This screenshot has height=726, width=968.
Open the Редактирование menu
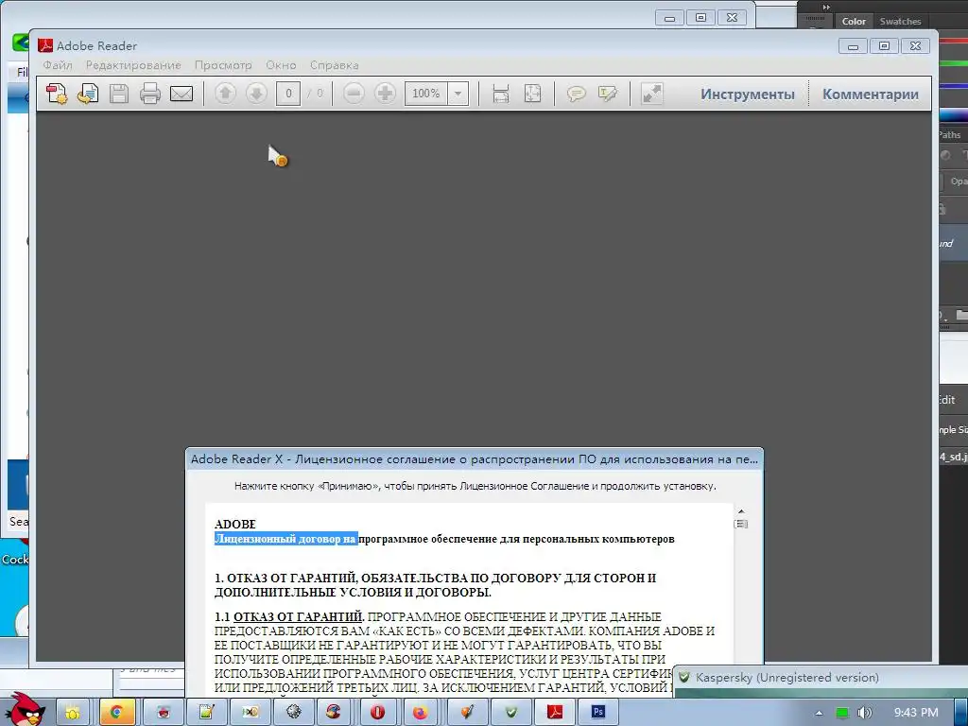(x=133, y=65)
